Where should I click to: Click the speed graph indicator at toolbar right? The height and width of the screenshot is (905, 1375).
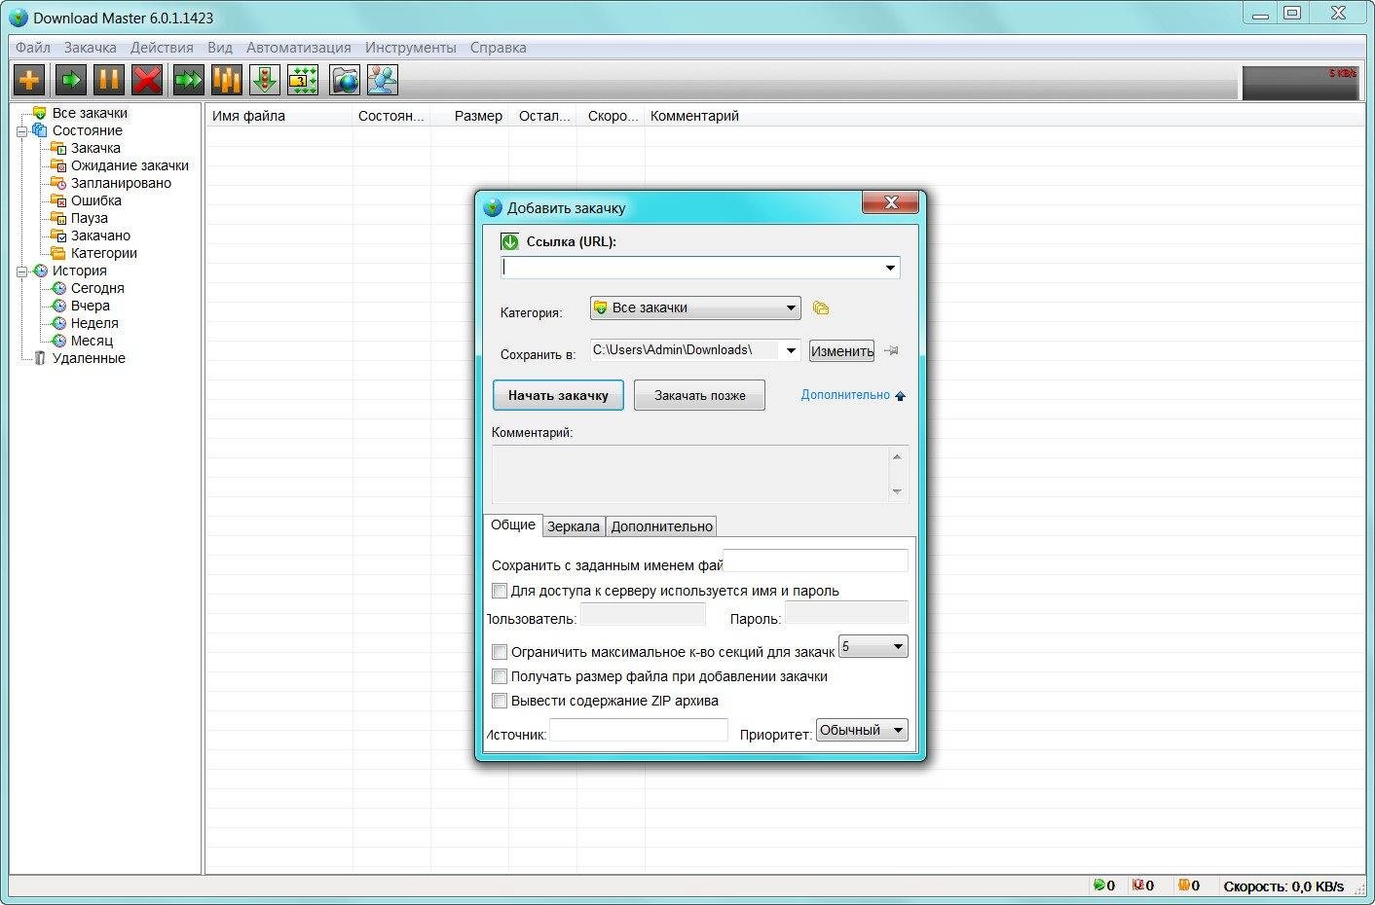coord(1300,82)
